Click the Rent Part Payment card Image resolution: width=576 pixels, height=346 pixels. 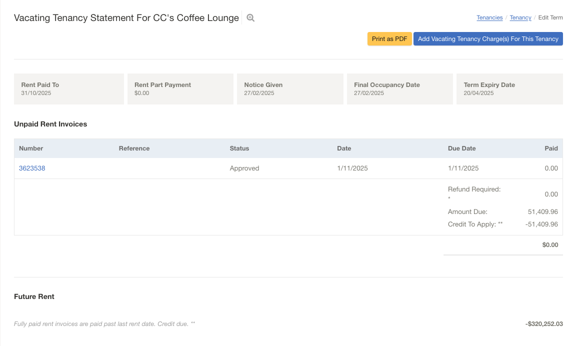coord(180,89)
